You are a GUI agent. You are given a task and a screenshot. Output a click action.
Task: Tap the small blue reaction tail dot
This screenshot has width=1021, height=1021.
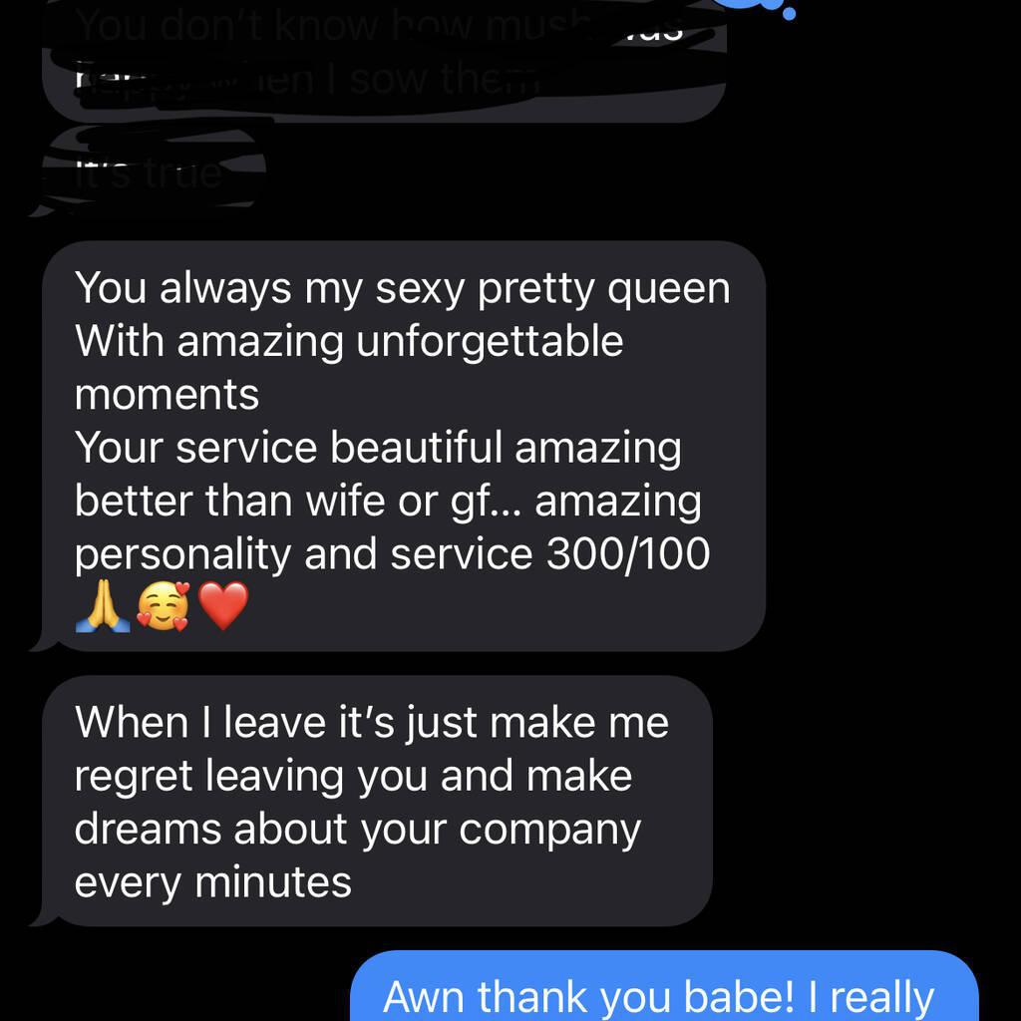[x=789, y=13]
